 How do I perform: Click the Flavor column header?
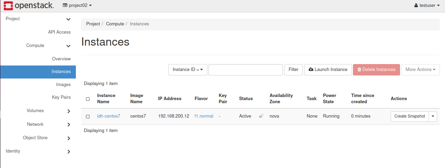point(201,99)
